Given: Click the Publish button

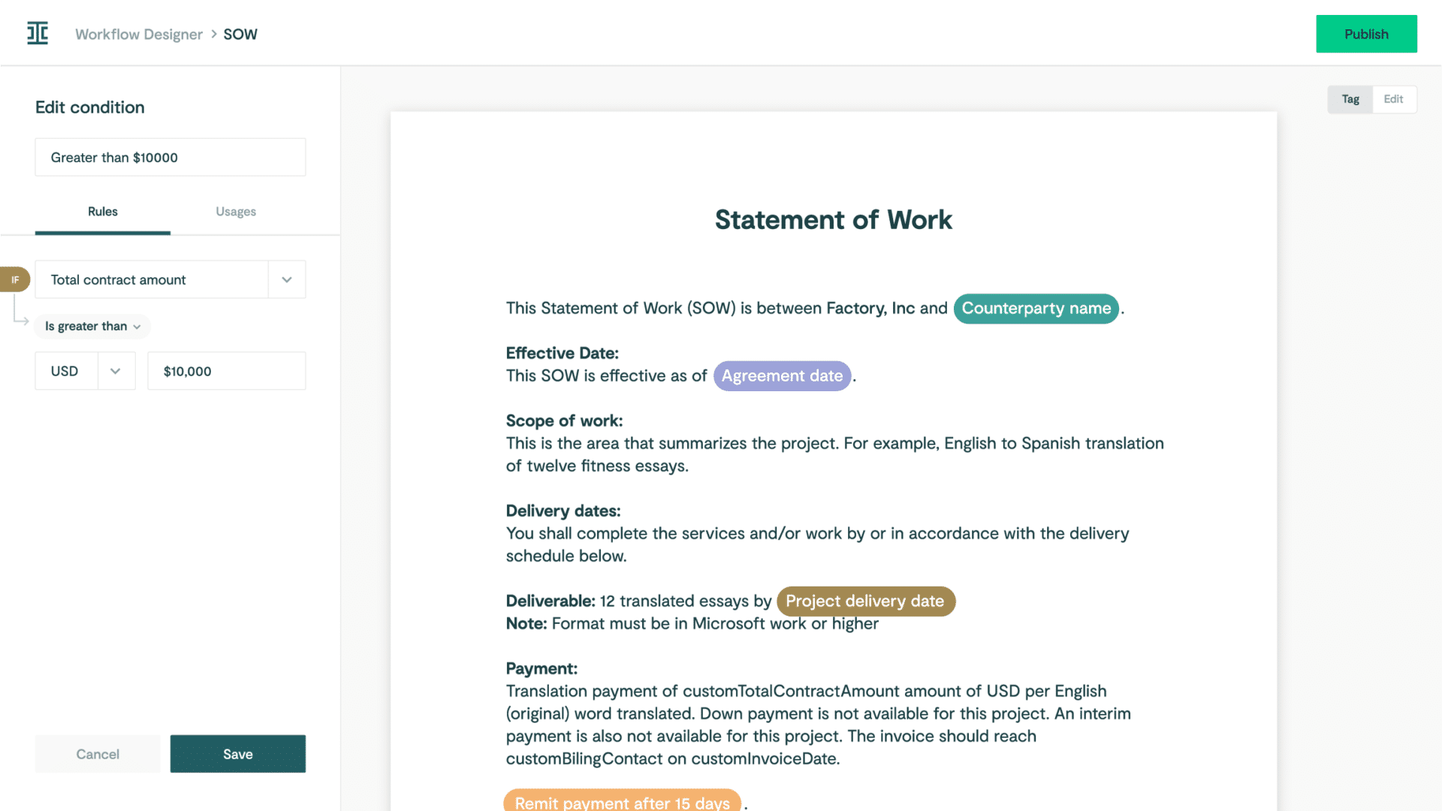Looking at the screenshot, I should 1367,33.
